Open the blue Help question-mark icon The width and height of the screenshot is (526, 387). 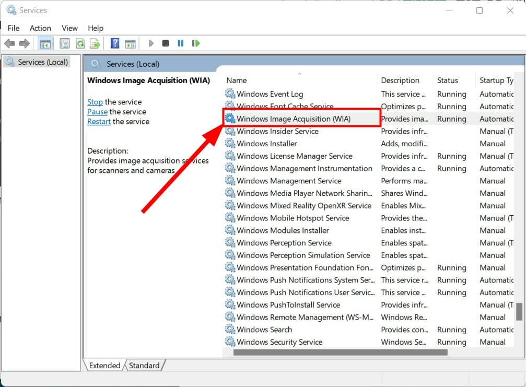115,43
